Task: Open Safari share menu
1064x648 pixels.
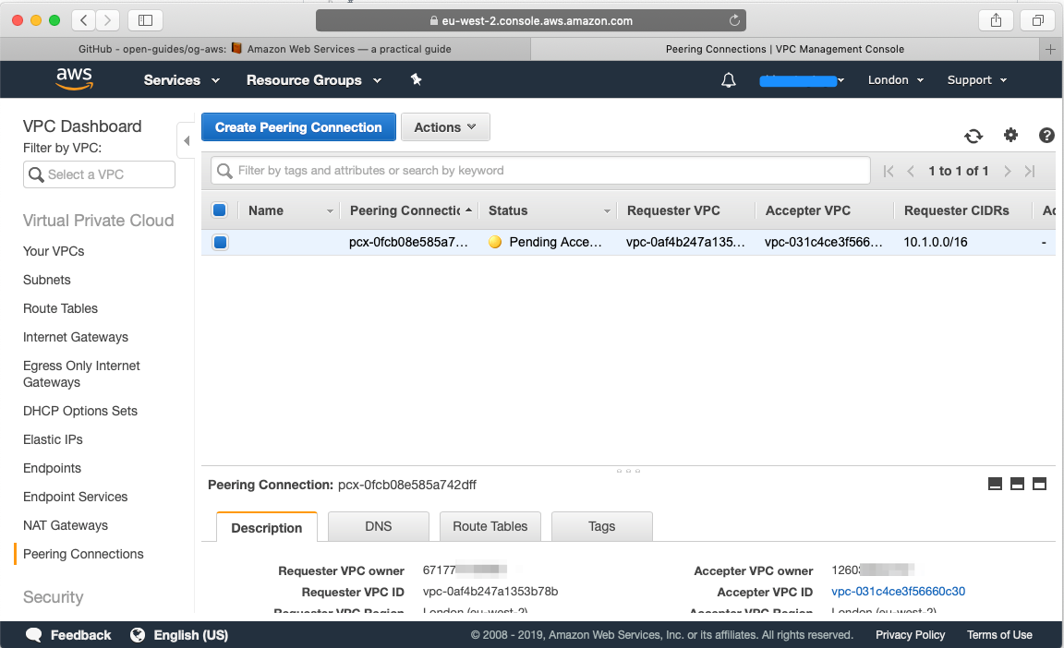Action: click(x=997, y=20)
